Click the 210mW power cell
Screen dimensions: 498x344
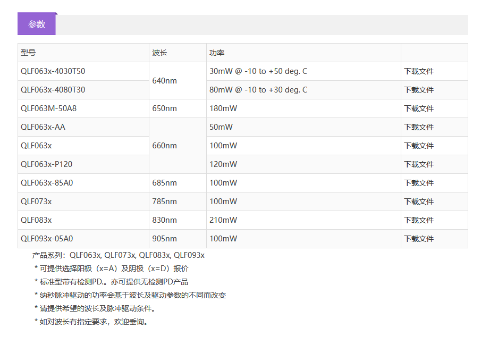223,220
